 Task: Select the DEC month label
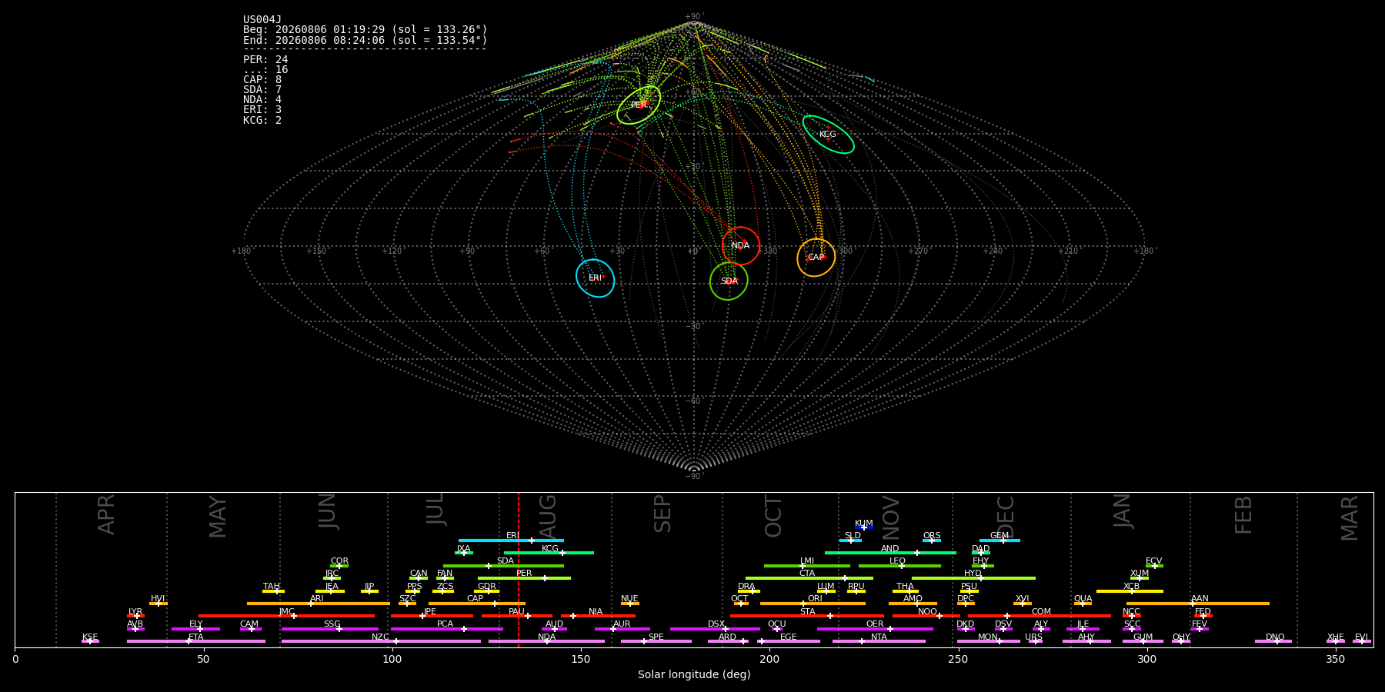(x=1006, y=516)
